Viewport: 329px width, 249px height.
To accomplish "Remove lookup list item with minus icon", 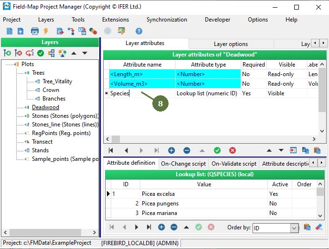I will point(174,227).
